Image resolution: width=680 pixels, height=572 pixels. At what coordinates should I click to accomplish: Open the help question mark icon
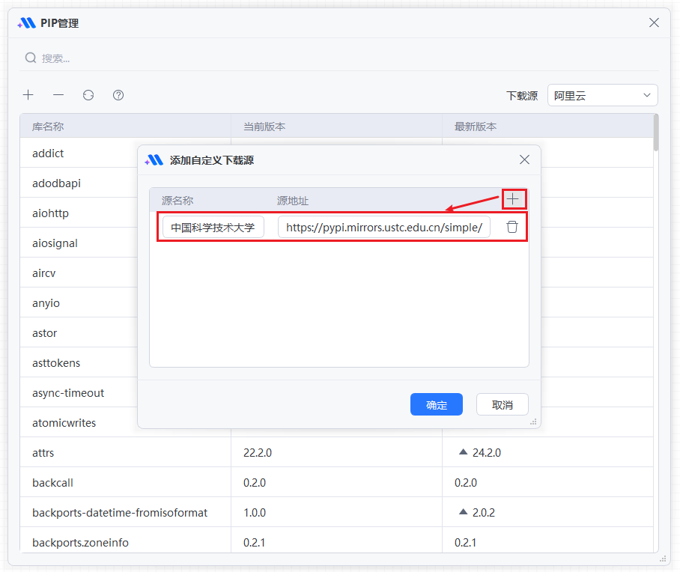point(118,95)
